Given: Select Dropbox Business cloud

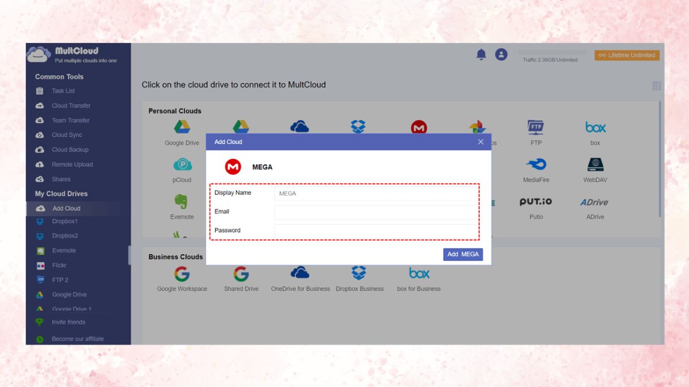Looking at the screenshot, I should [x=359, y=279].
